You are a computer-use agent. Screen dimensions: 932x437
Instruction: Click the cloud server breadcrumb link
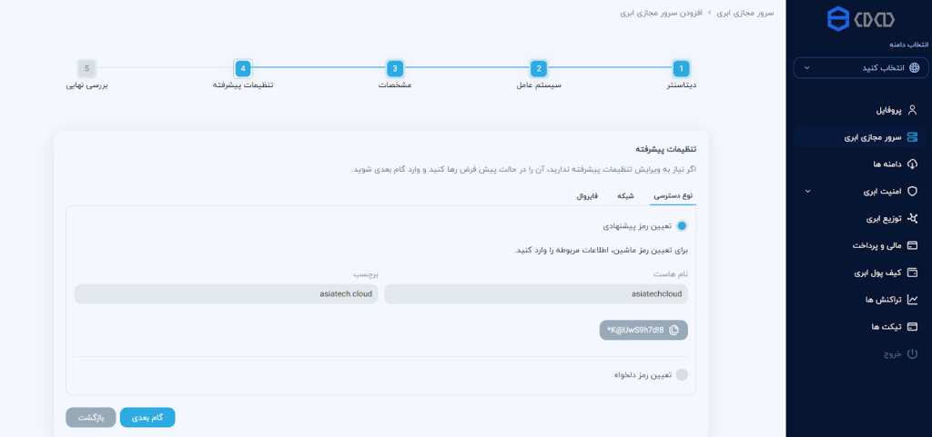coord(747,14)
